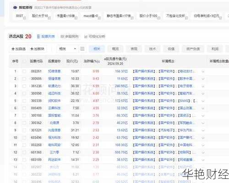Screen dimensions: 229x183
Task: Click the stock code 603189 cell
Action: click(x=36, y=160)
